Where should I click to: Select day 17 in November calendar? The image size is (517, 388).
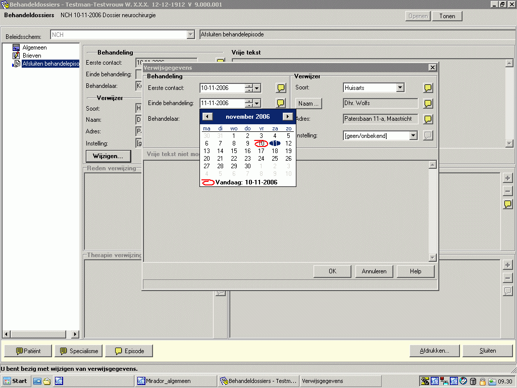pyautogui.click(x=261, y=151)
